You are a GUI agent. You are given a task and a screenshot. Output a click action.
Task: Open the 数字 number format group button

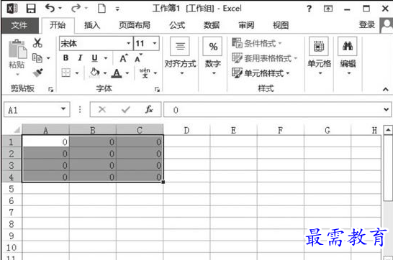pos(213,57)
